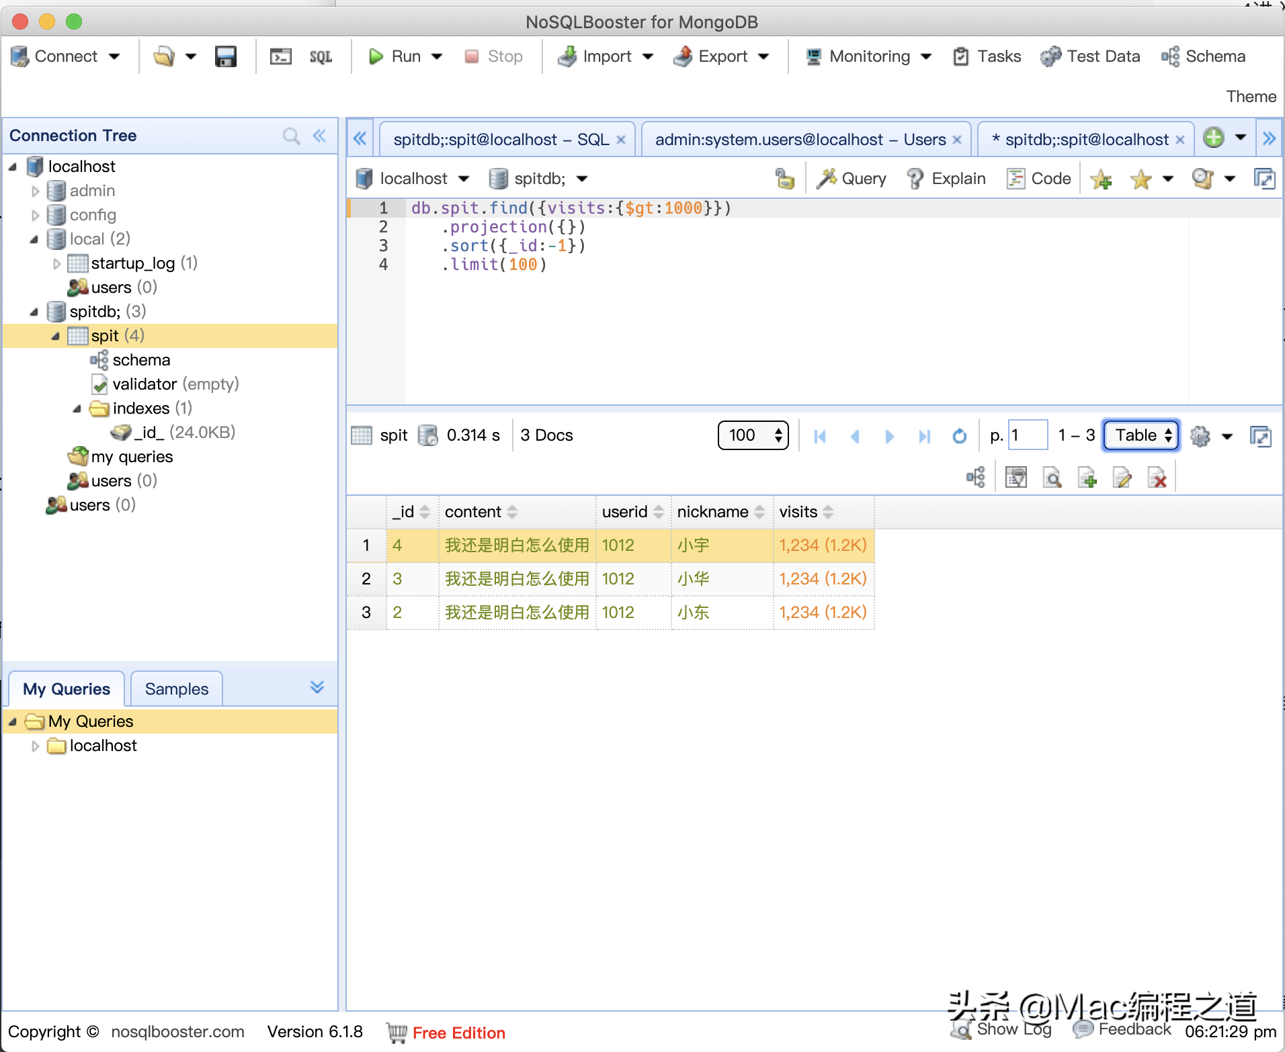Open the shell terminal icon in toolbar
This screenshot has height=1052, width=1285.
(280, 56)
